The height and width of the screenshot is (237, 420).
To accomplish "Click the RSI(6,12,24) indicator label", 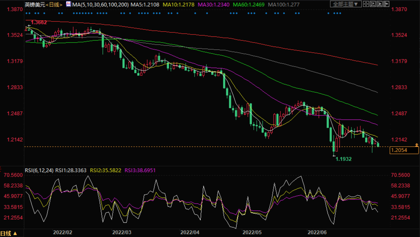I will click(x=39, y=170).
